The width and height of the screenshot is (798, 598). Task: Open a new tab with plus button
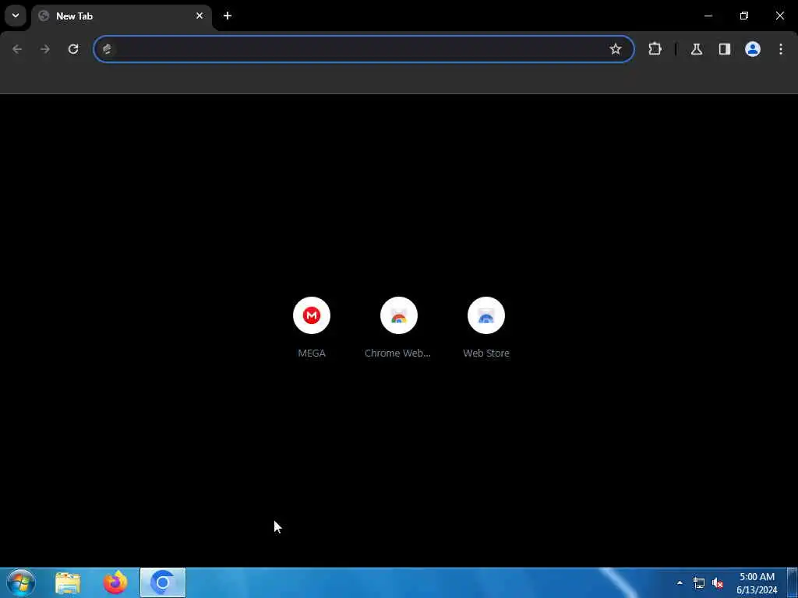pyautogui.click(x=228, y=16)
